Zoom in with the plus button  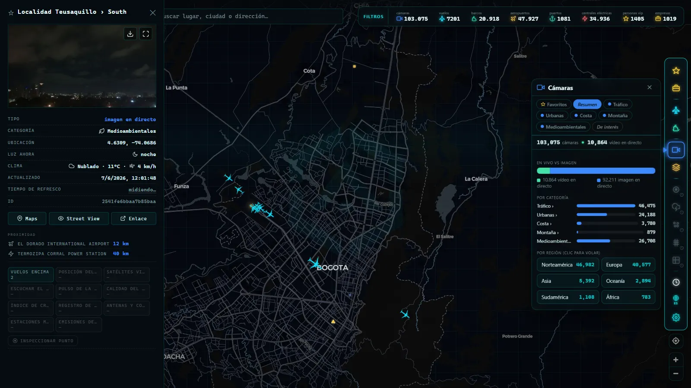(x=676, y=360)
